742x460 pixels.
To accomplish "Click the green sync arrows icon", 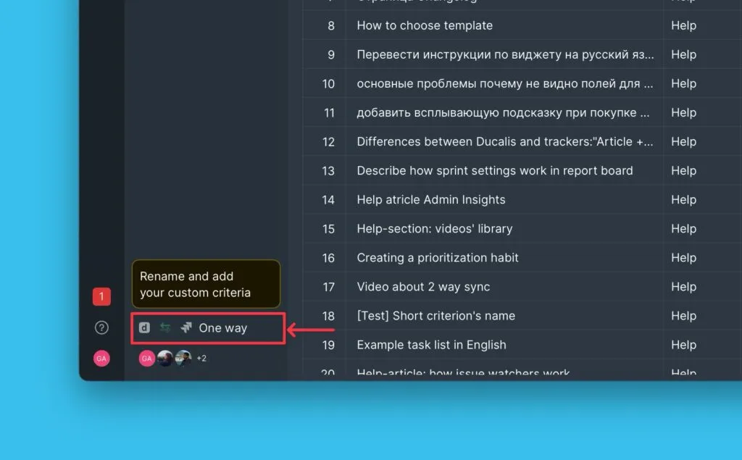I will pyautogui.click(x=165, y=328).
